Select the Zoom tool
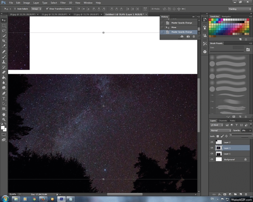 pyautogui.click(x=4, y=119)
